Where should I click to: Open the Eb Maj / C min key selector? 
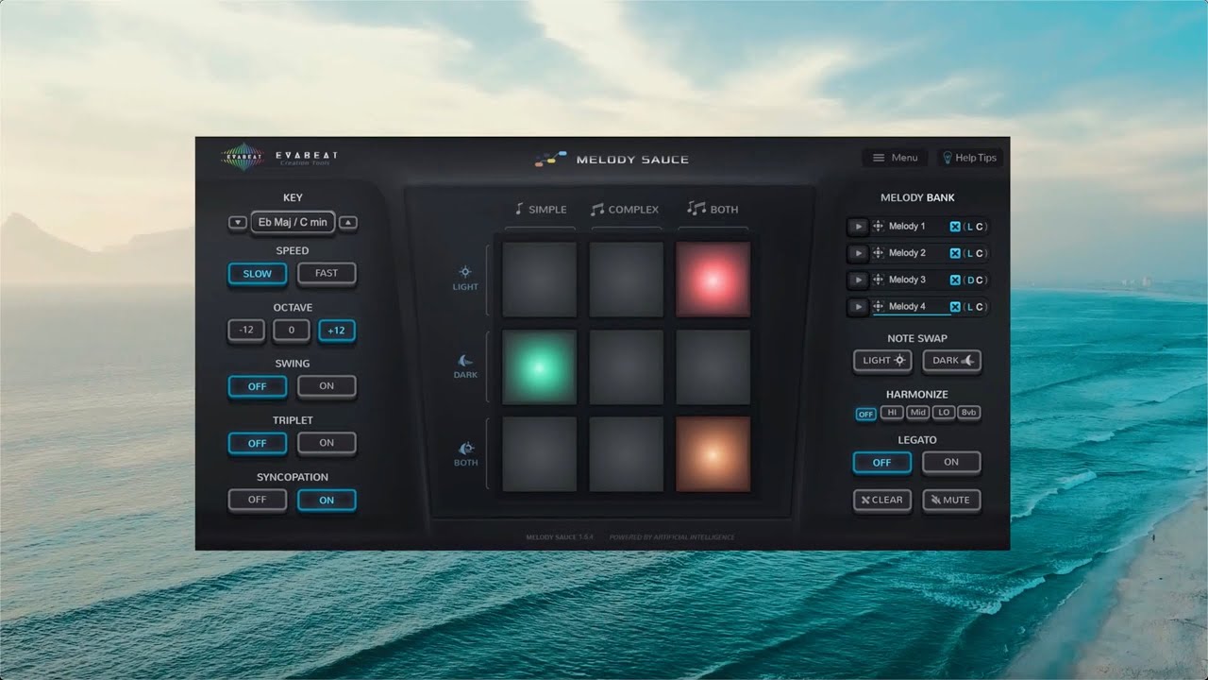293,223
